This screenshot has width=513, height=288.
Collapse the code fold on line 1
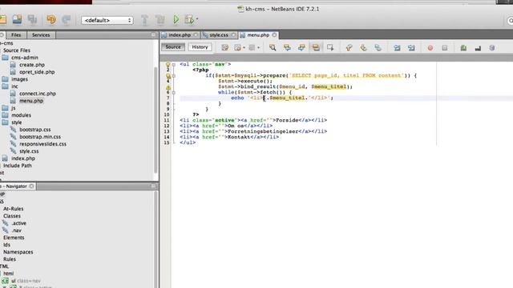click(x=174, y=65)
